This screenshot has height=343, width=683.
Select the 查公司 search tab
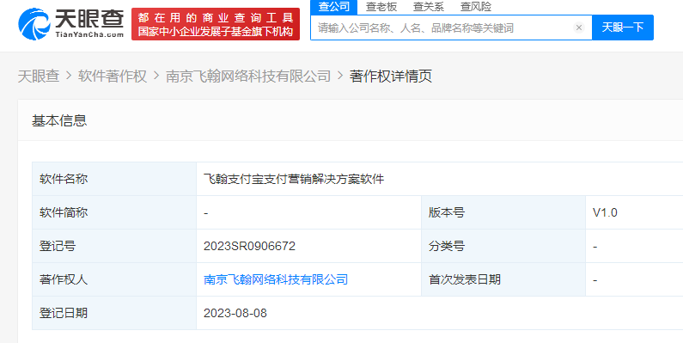333,7
